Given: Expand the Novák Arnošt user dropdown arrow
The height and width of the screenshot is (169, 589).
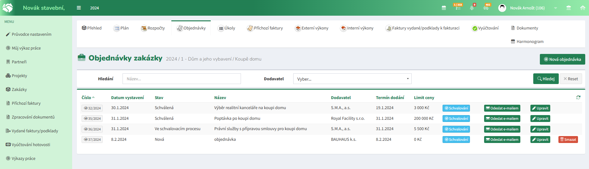Looking at the screenshot, I should (x=556, y=8).
